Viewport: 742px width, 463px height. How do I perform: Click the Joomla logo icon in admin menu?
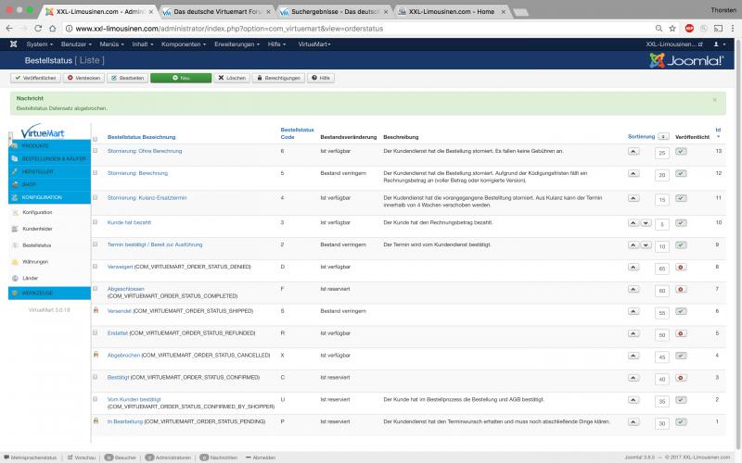coord(13,44)
